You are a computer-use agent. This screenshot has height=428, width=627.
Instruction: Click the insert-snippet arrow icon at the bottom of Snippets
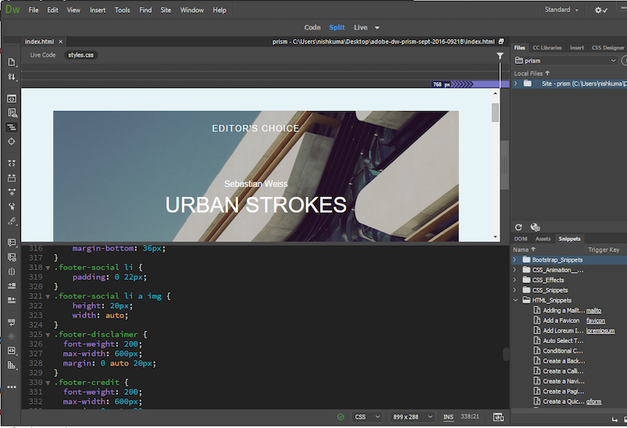[x=614, y=419]
